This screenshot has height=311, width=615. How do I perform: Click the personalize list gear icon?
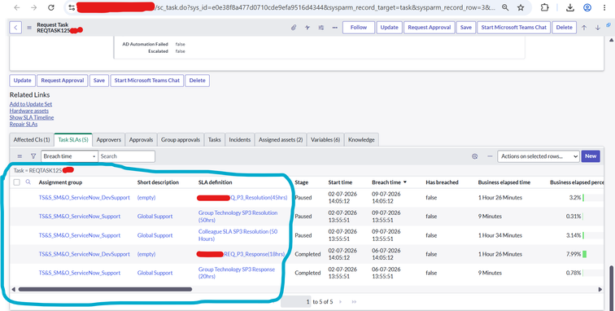474,156
